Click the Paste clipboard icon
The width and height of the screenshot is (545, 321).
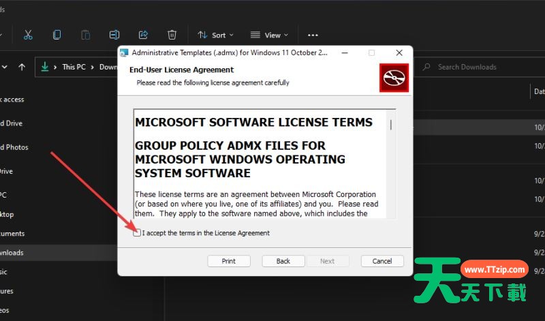86,35
